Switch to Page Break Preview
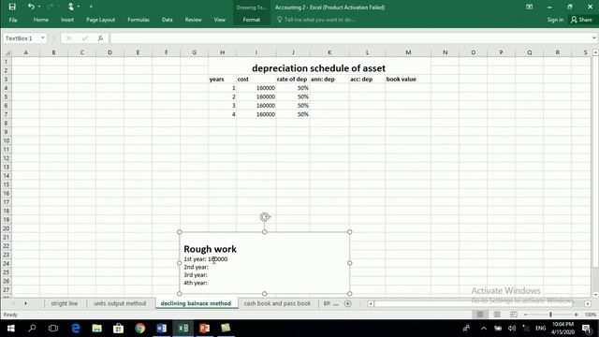599x337 pixels. pyautogui.click(x=514, y=315)
